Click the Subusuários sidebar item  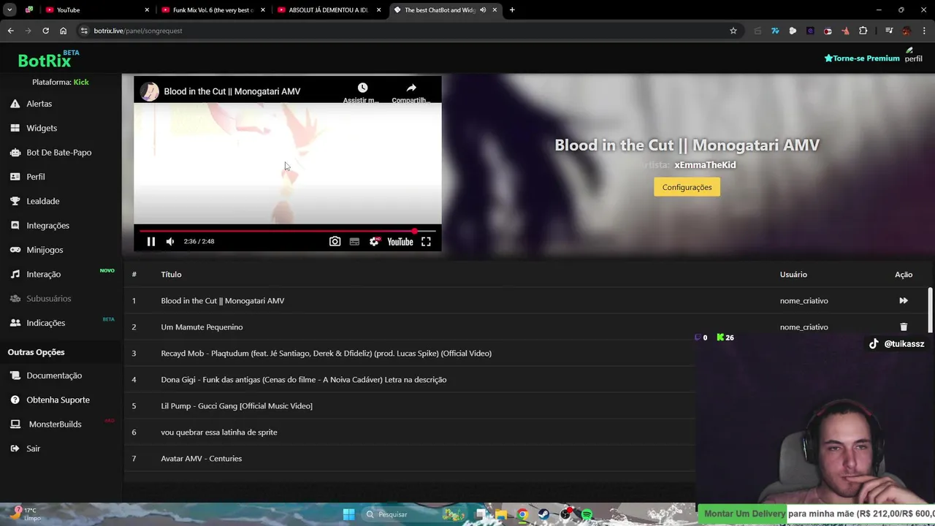[x=48, y=299]
